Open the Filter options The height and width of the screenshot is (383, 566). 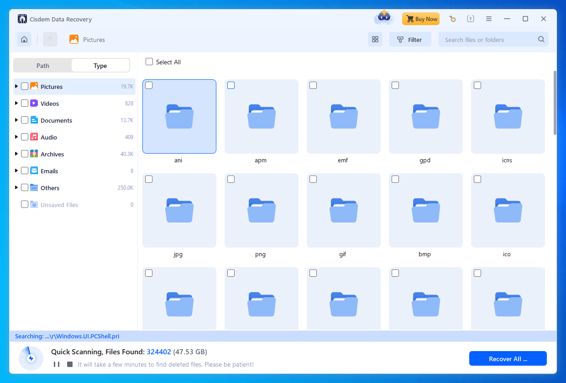[x=410, y=39]
